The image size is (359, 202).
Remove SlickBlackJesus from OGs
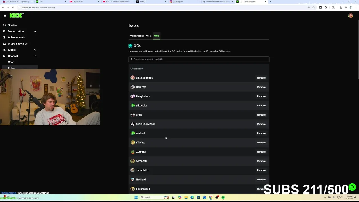261,124
